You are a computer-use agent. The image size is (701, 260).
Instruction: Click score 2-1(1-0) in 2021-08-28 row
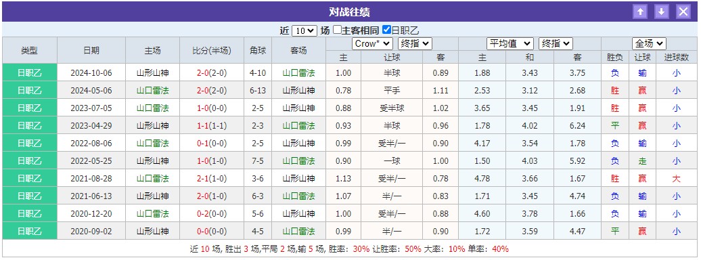(x=212, y=179)
